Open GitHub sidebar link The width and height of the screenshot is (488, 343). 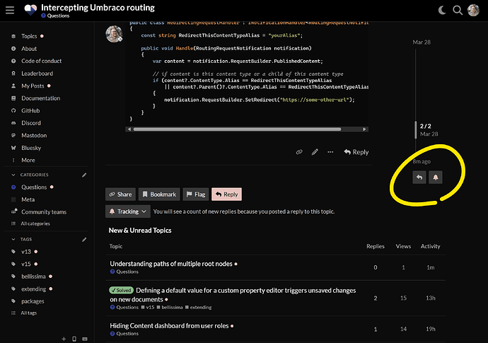[30, 111]
